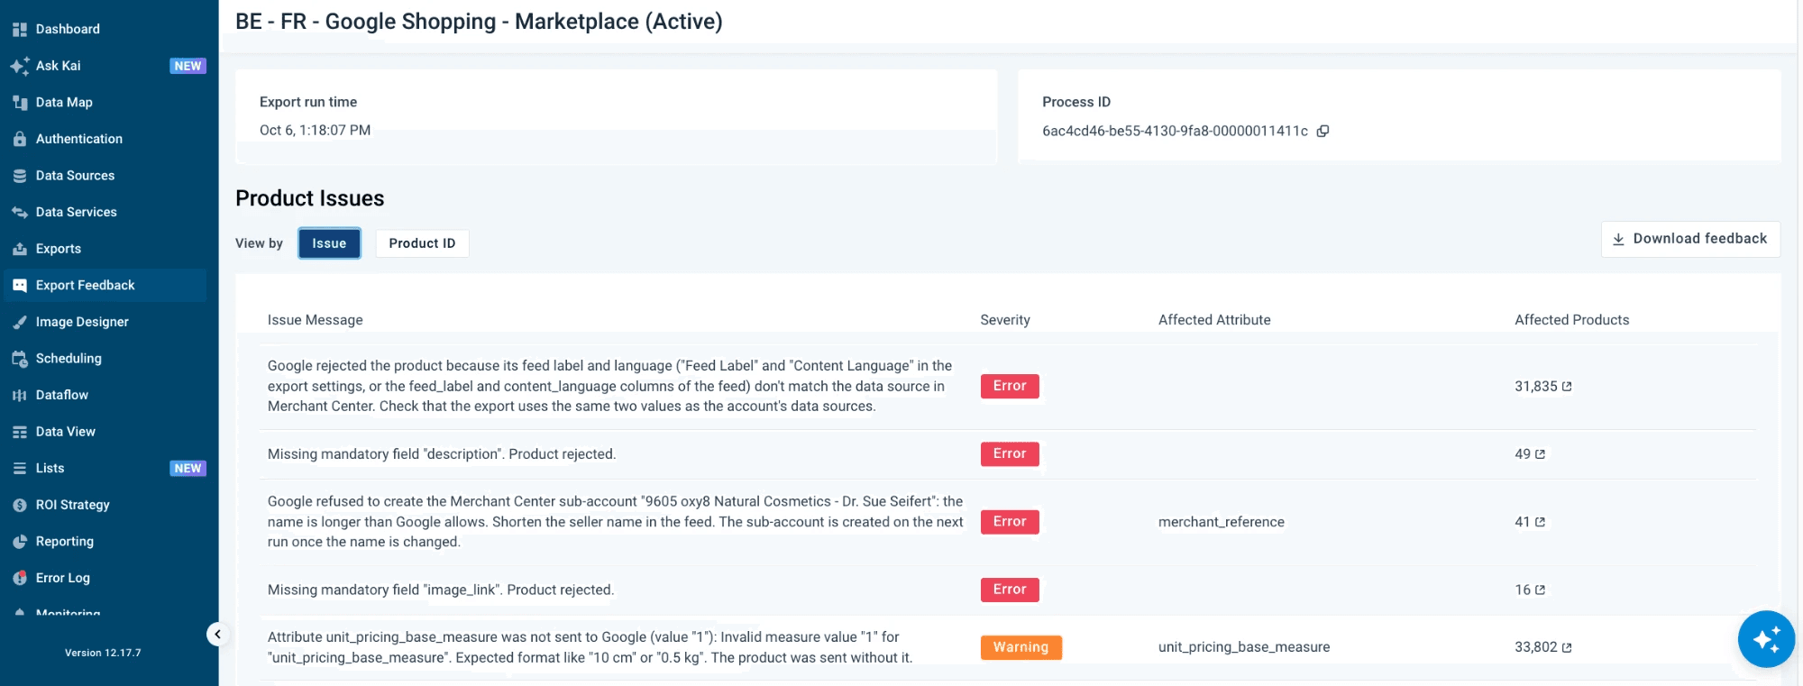Image resolution: width=1803 pixels, height=686 pixels.
Task: Click the NEW badge beside Ask Kai
Action: click(188, 66)
